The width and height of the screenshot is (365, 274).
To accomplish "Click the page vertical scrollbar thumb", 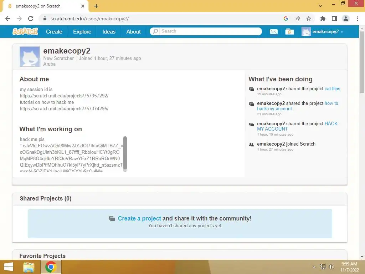I will point(362,62).
